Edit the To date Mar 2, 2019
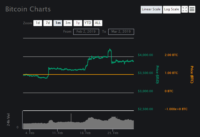 (x=121, y=32)
